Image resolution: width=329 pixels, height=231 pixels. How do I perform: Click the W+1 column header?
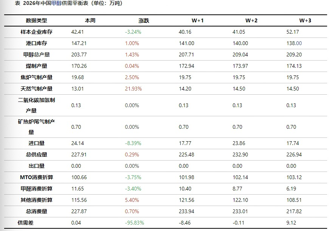[x=198, y=20]
